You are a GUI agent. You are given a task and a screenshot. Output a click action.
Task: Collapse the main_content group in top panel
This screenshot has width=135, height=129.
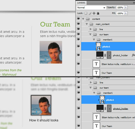[87, 24]
